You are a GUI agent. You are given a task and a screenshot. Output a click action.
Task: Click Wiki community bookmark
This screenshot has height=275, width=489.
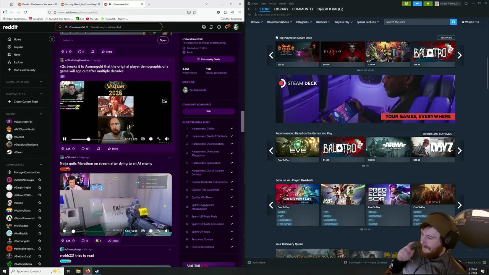tap(209, 111)
